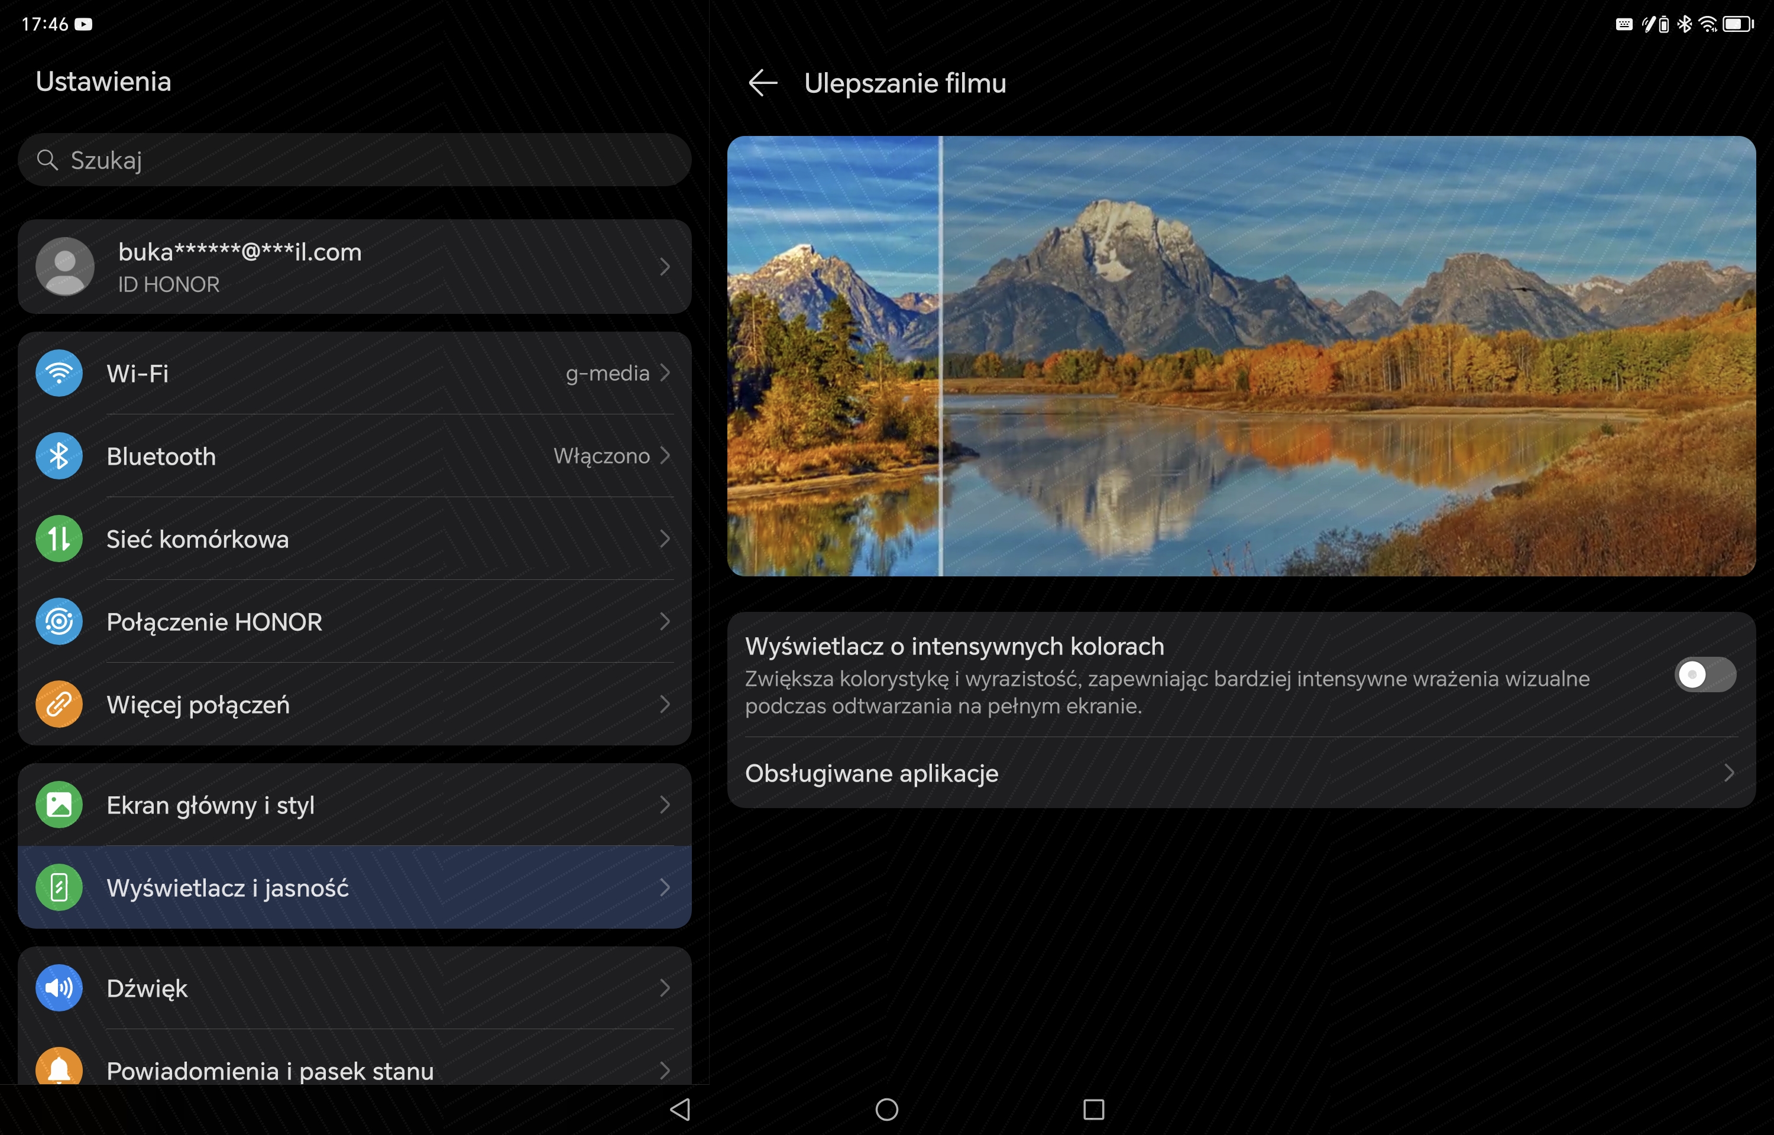Click the g-media network name
Image resolution: width=1774 pixels, height=1135 pixels.
pos(607,374)
